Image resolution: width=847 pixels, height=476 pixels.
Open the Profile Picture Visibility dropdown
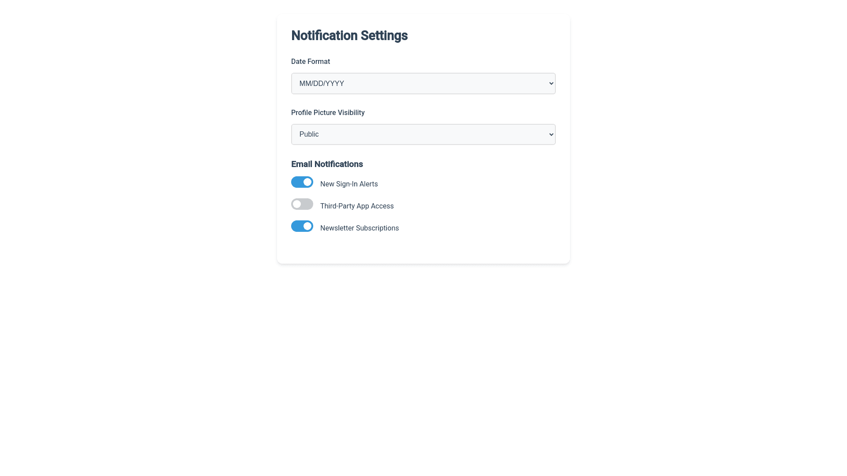tap(423, 134)
